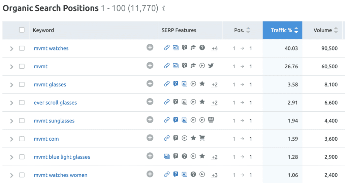This screenshot has width=345, height=183.
Task: Add mvmt sunglasses keyword with plus icon
Action: (x=150, y=120)
